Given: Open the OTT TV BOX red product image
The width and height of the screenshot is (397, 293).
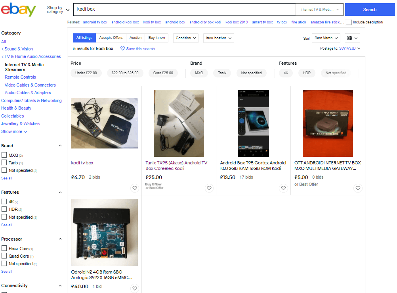Looking at the screenshot, I should pyautogui.click(x=328, y=123).
